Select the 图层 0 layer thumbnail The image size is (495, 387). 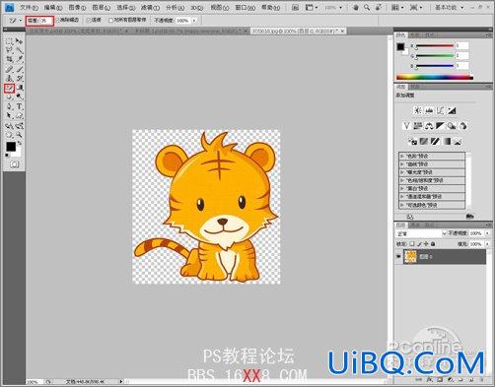(x=410, y=257)
